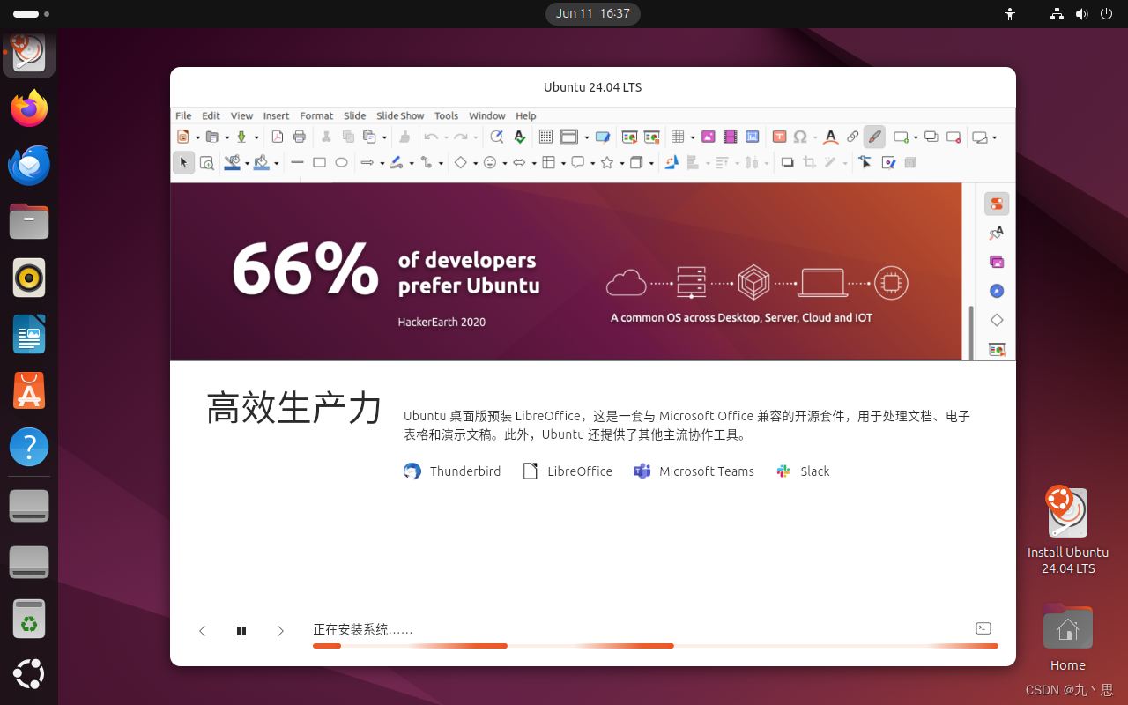Click the Fill Color swatch icon
Screen dimensions: 1128x705
[261, 162]
